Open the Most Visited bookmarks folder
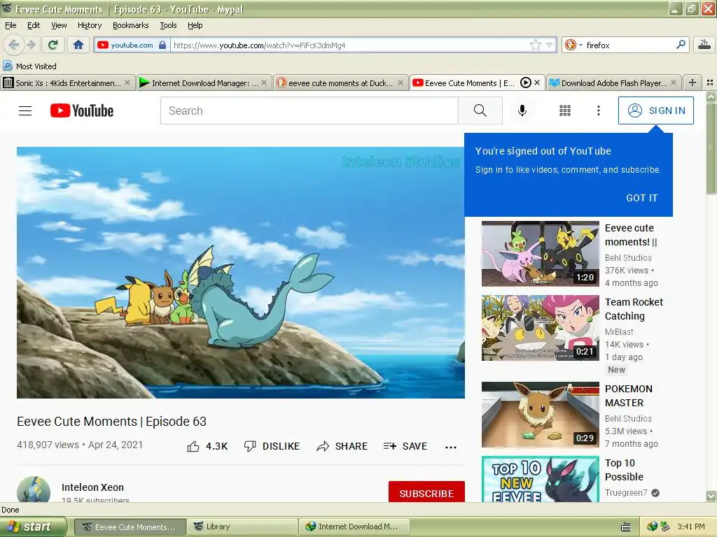 (x=29, y=66)
